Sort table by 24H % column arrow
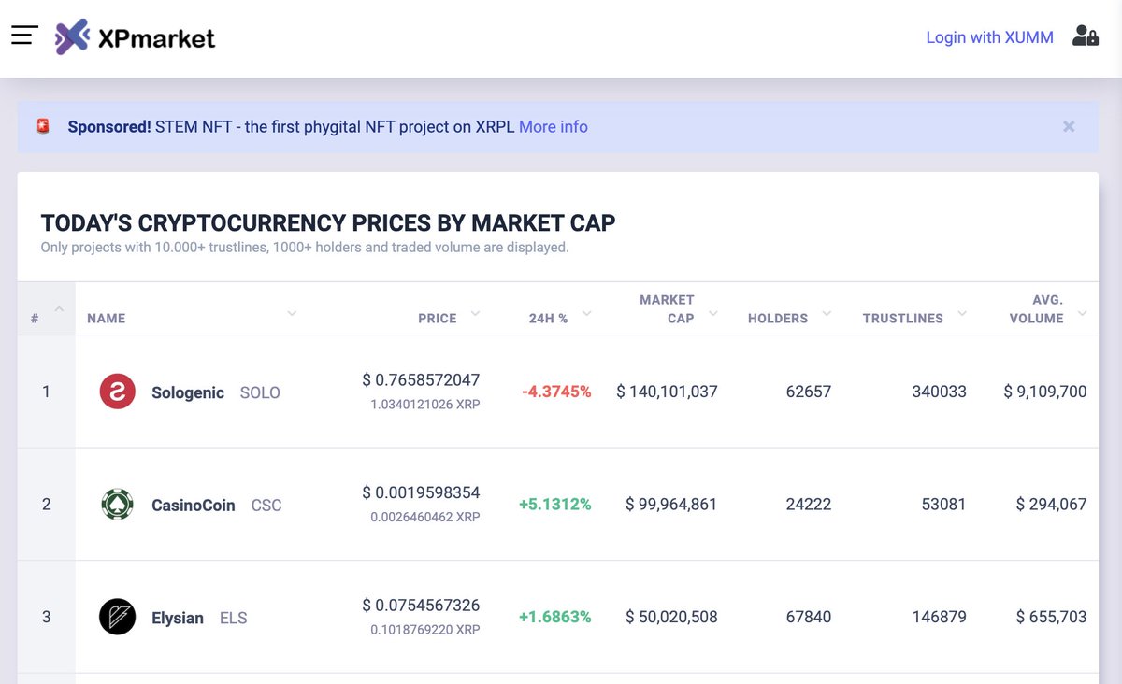 click(586, 313)
